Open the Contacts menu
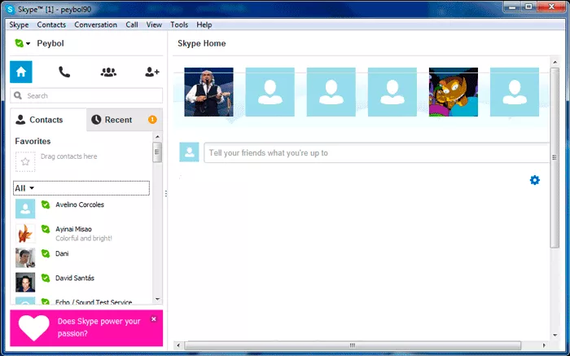Image resolution: width=570 pixels, height=356 pixels. tap(51, 24)
